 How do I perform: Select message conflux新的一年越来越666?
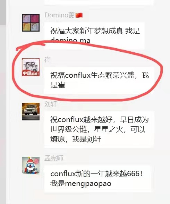tap(98, 179)
